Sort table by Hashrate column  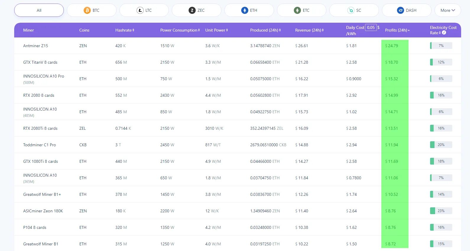click(x=125, y=30)
